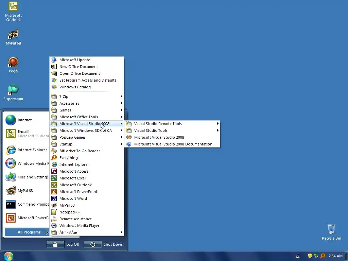
Task: Expand the Startup submenu arrow
Action: click(x=121, y=144)
